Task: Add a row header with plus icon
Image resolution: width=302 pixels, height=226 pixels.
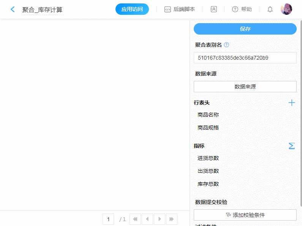Action: coord(291,103)
